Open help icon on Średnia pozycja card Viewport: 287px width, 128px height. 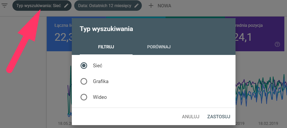(x=277, y=44)
